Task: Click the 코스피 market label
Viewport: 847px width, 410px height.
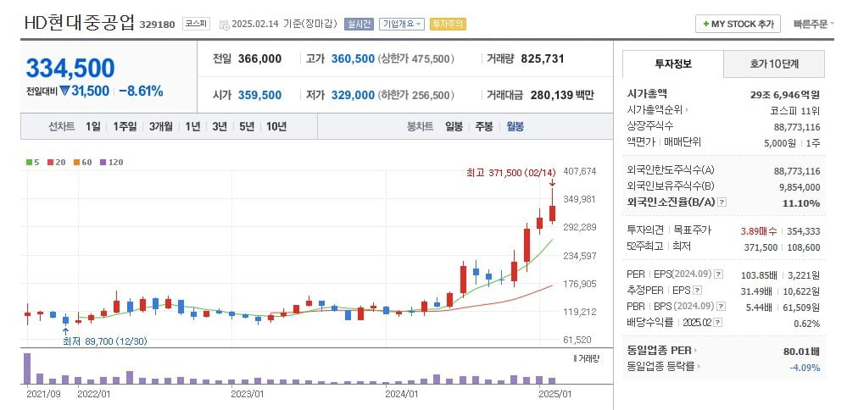Action: [196, 24]
